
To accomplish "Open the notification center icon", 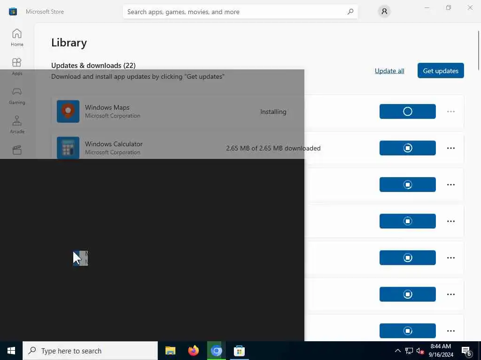I will pos(466,351).
